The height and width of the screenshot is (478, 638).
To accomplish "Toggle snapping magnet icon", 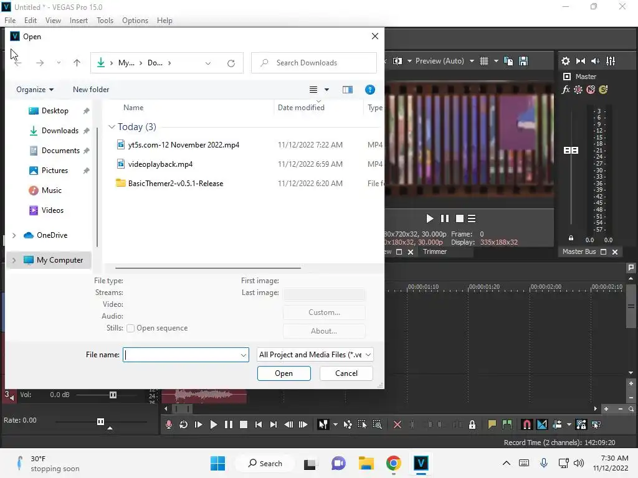I will coord(526,424).
